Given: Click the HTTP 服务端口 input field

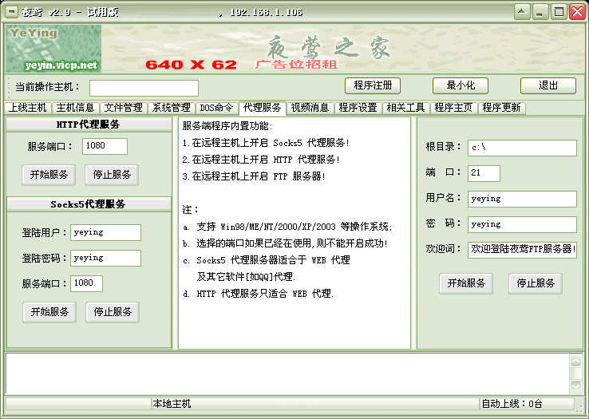Looking at the screenshot, I should pos(104,146).
